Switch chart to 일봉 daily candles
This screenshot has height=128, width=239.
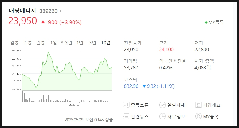(14, 43)
